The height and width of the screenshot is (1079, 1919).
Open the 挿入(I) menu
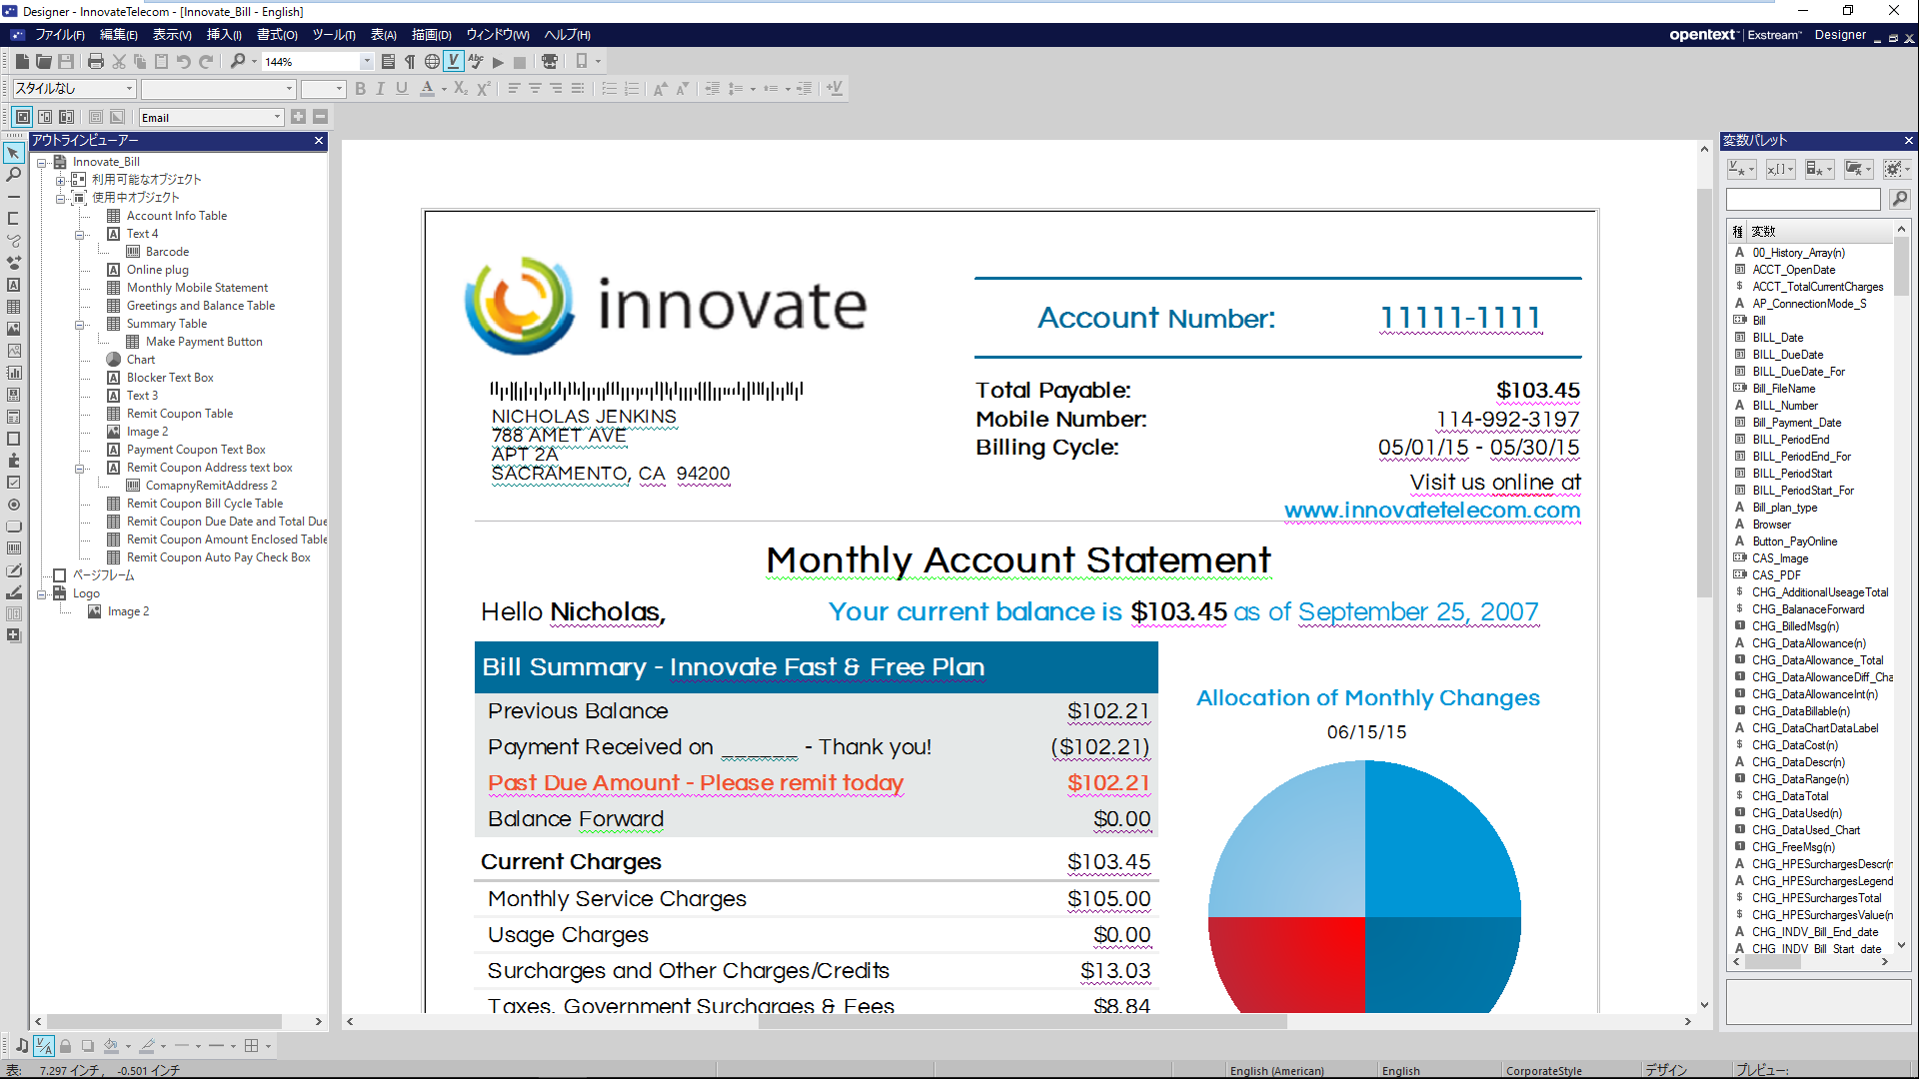tap(224, 35)
